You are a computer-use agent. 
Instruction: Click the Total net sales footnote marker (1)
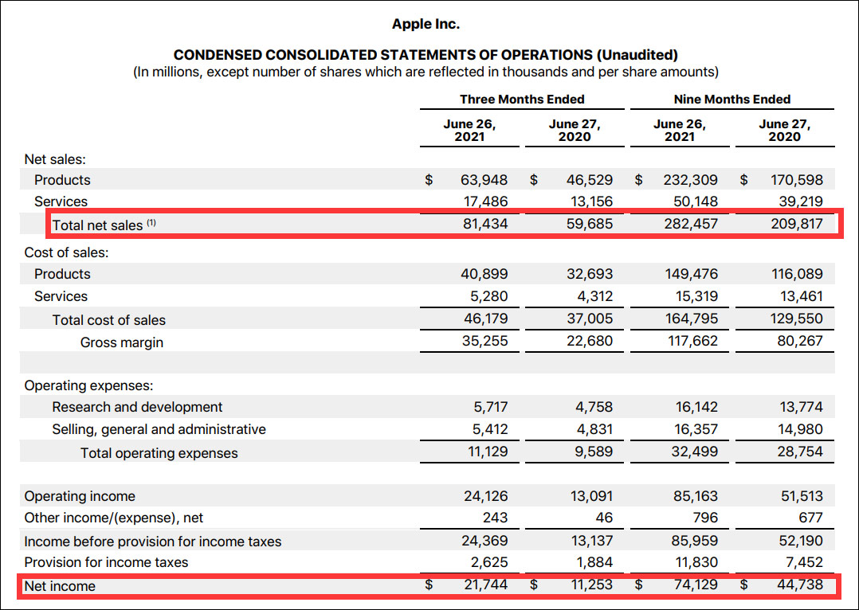[x=151, y=222]
